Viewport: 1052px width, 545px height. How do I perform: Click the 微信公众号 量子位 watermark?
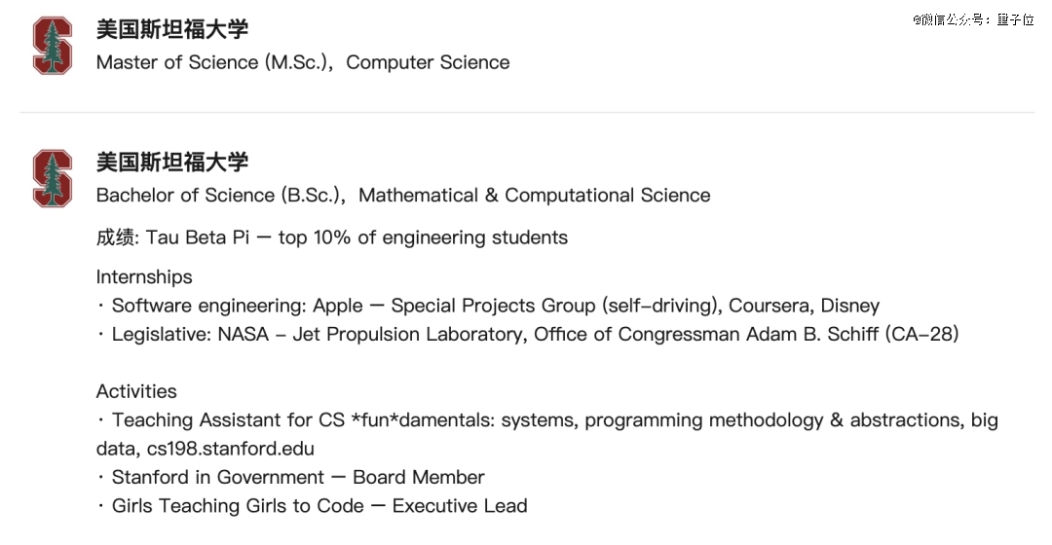click(972, 19)
